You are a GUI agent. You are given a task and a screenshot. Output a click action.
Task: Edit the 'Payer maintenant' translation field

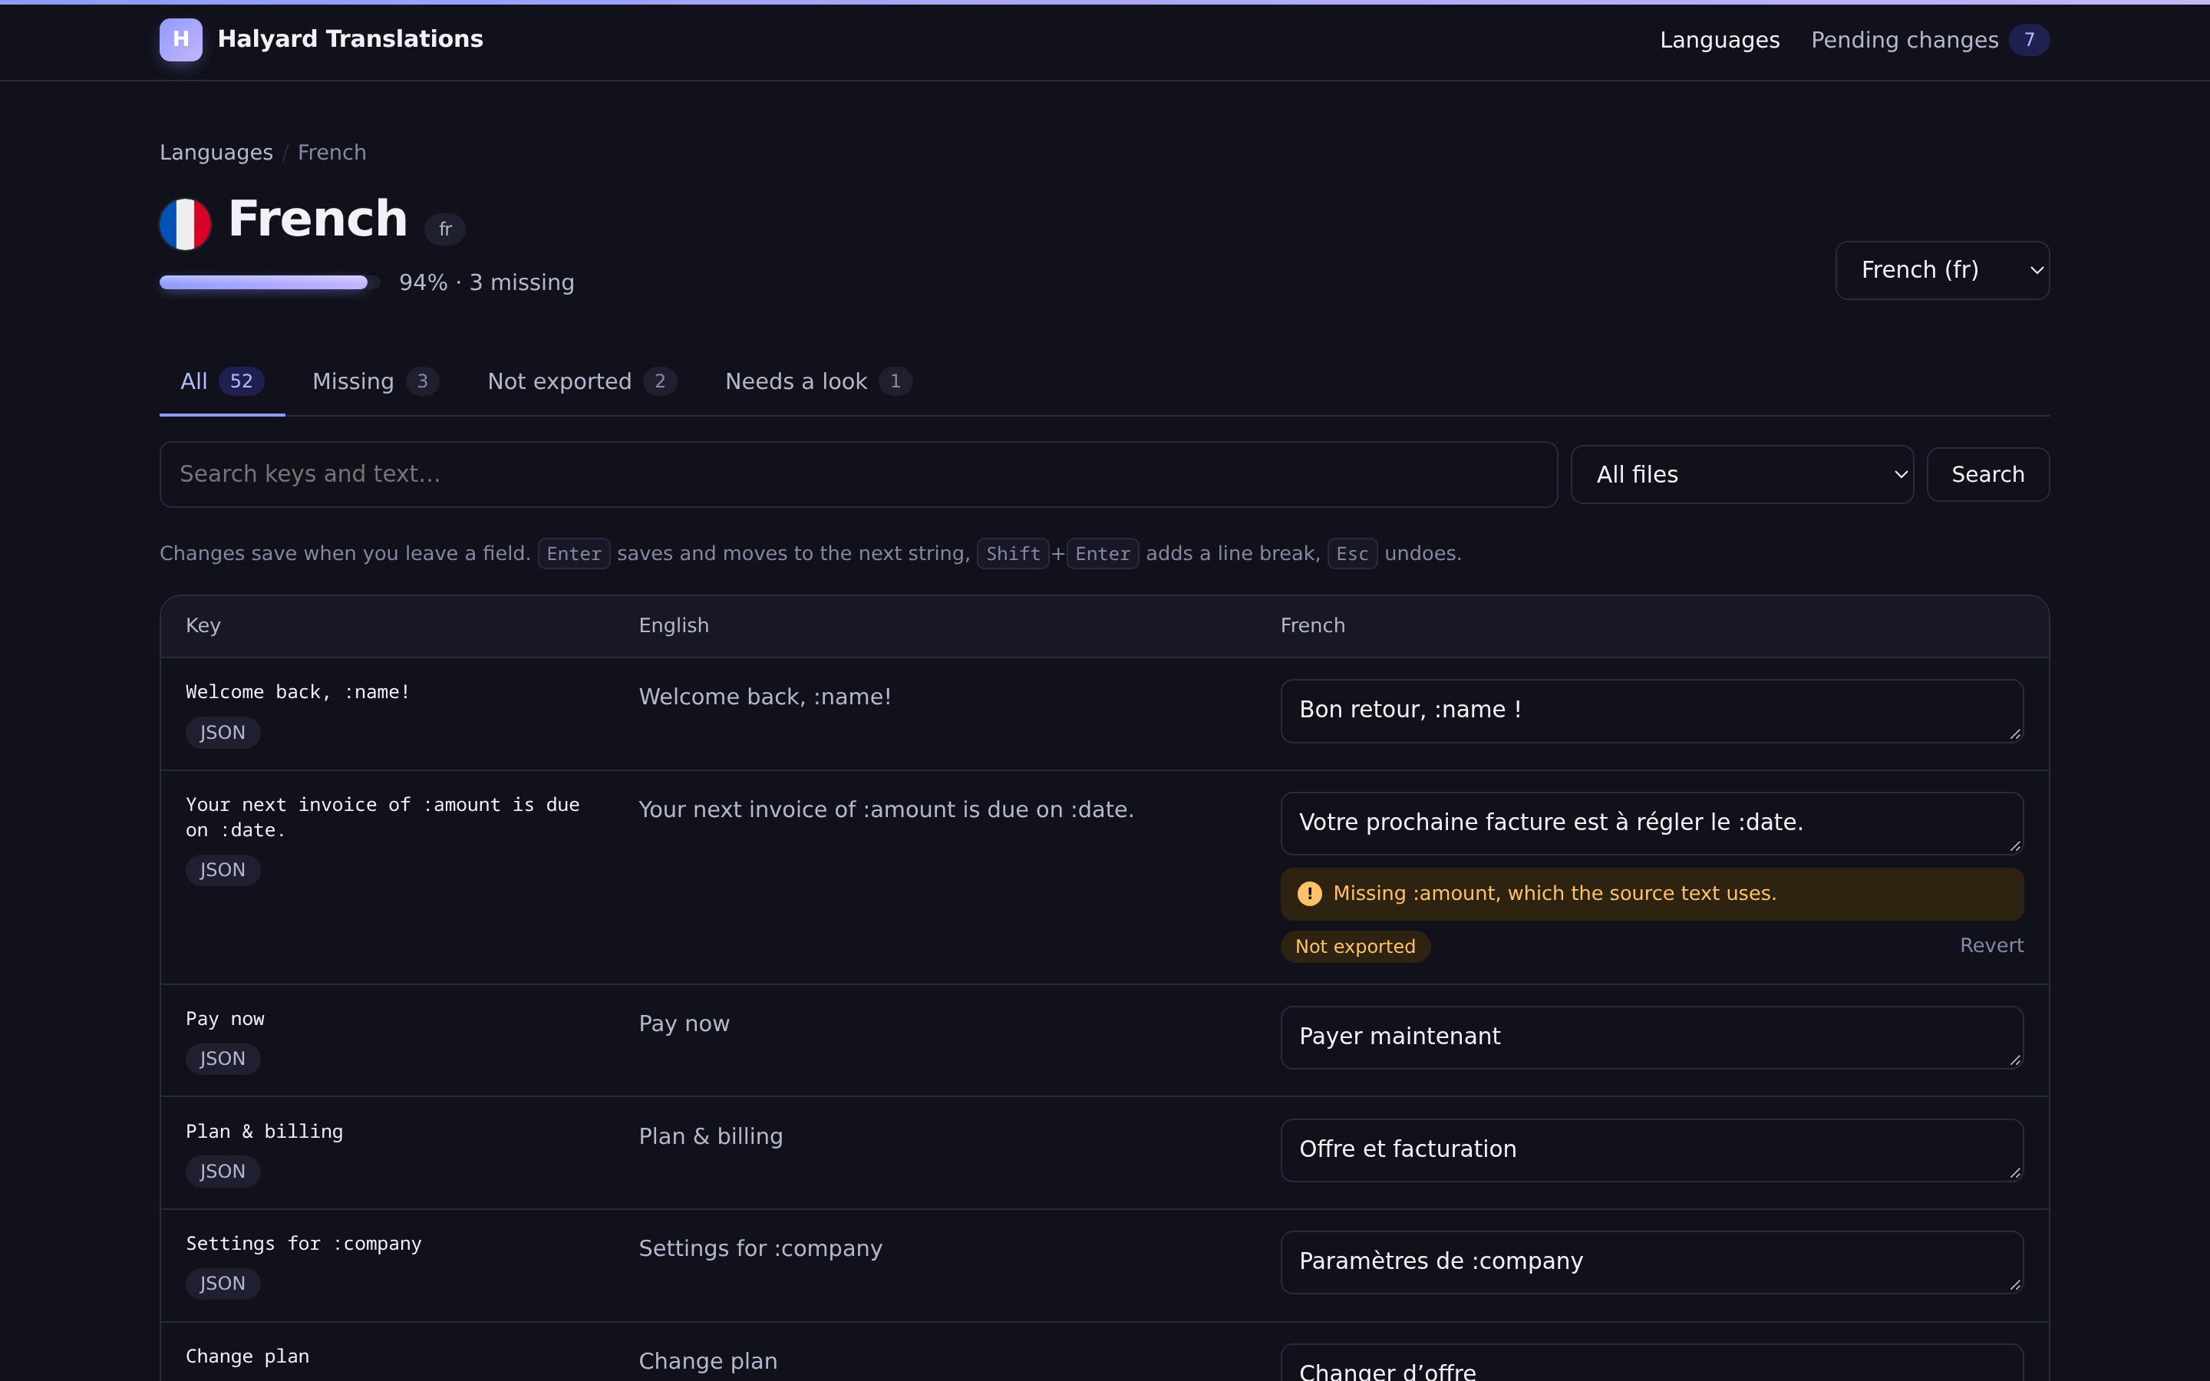click(1652, 1037)
